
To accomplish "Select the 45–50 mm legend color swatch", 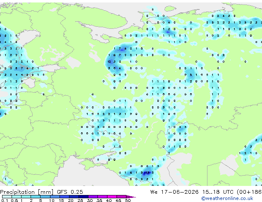I will [121, 197].
